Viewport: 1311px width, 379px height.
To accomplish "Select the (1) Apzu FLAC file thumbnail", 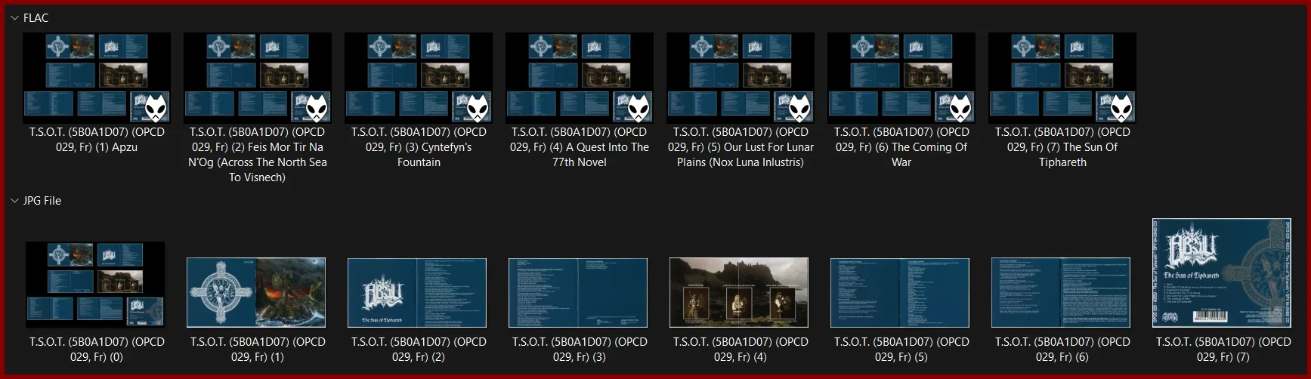I will (x=97, y=78).
